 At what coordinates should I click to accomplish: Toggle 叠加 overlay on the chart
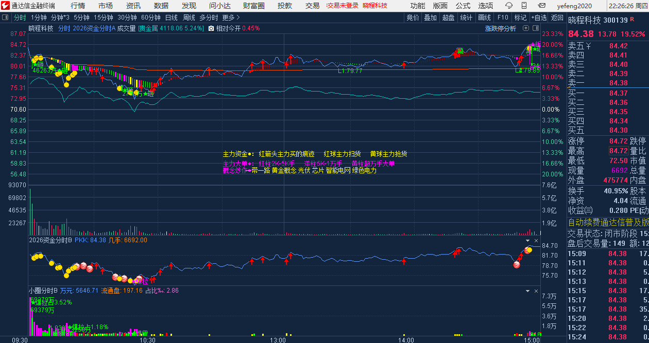point(430,17)
